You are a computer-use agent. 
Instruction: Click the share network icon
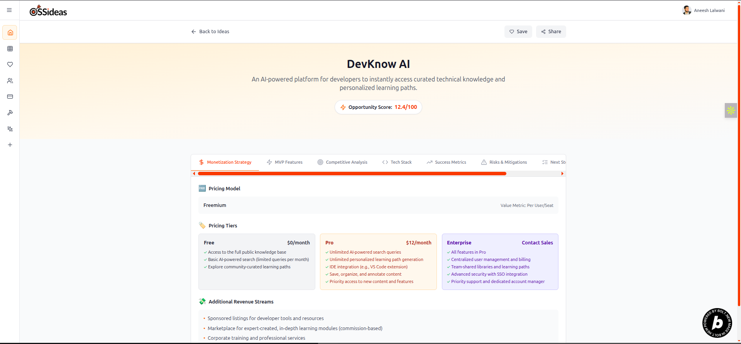point(543,32)
